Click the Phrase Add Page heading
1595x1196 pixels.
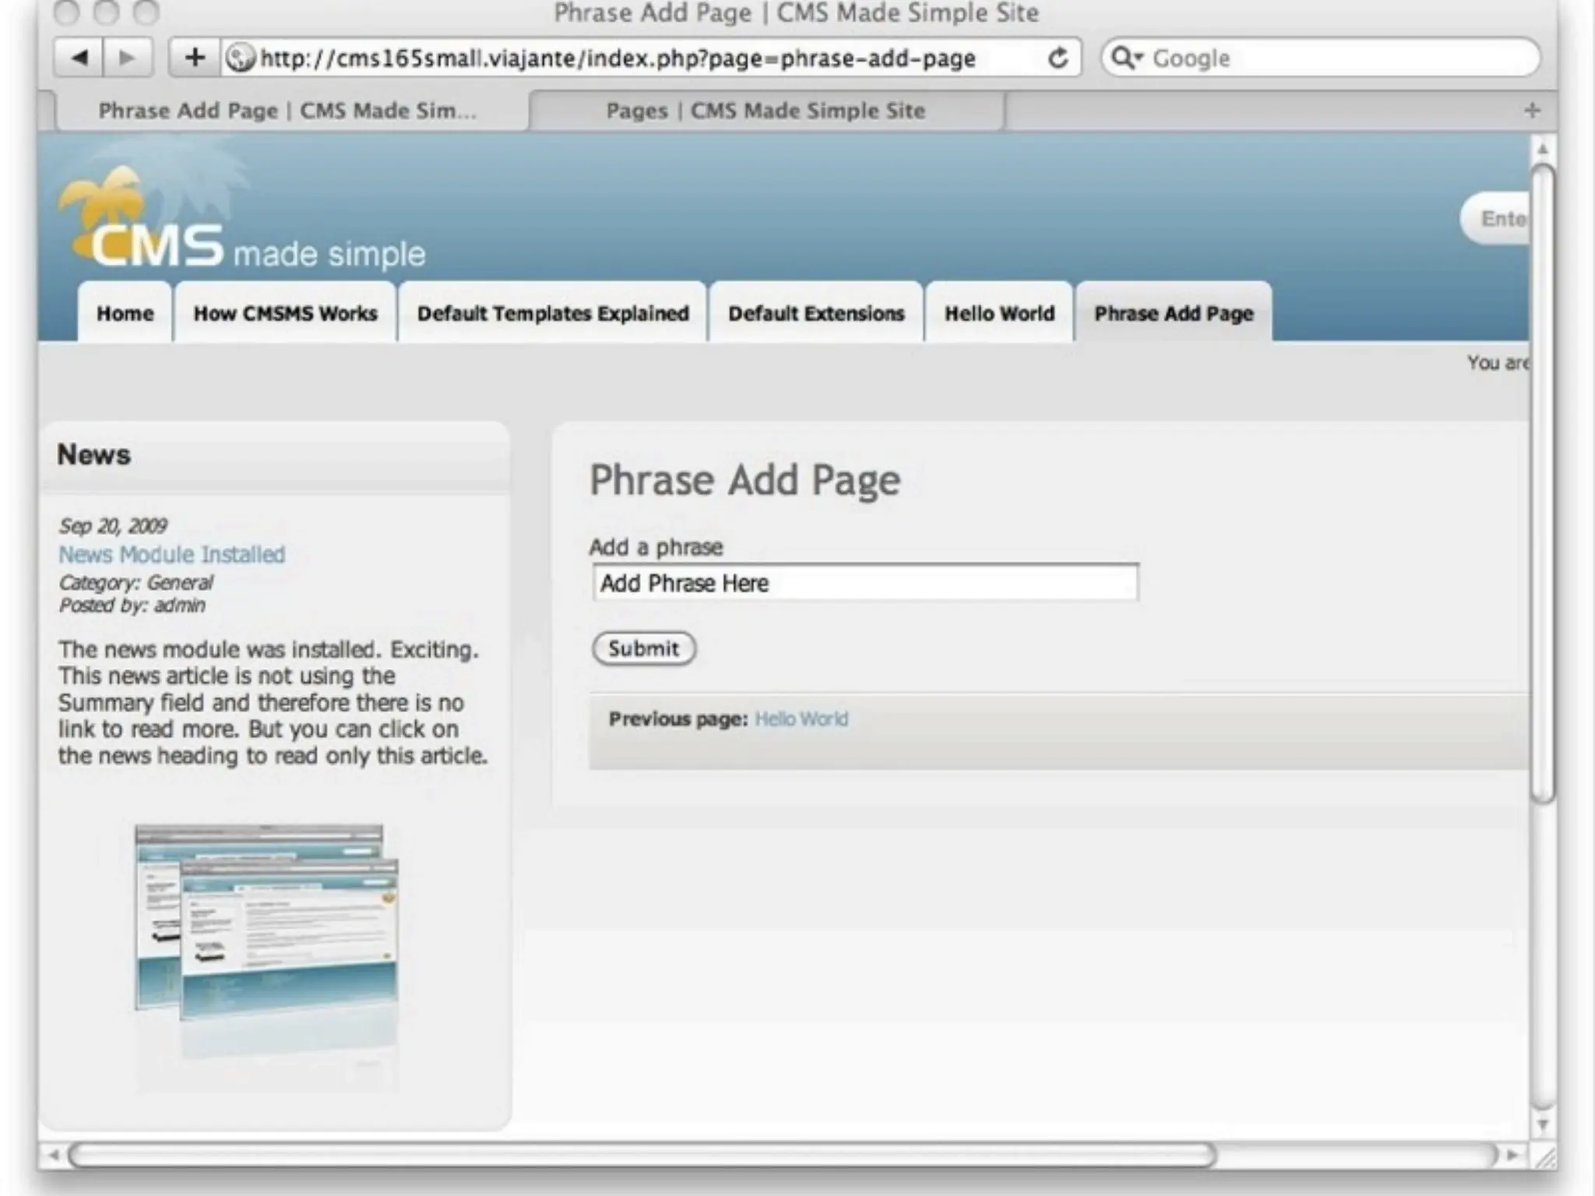745,480
